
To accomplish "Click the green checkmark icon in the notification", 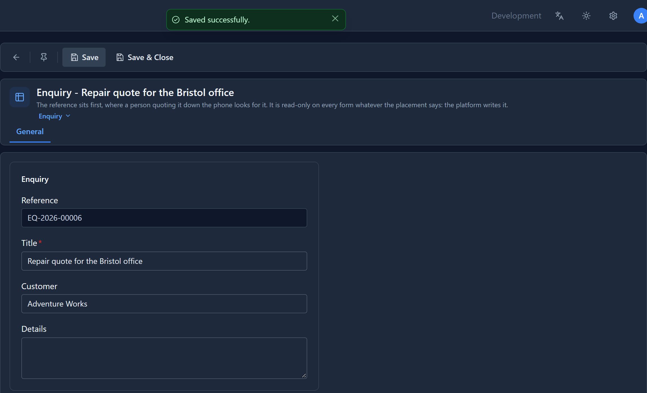I will click(x=176, y=20).
